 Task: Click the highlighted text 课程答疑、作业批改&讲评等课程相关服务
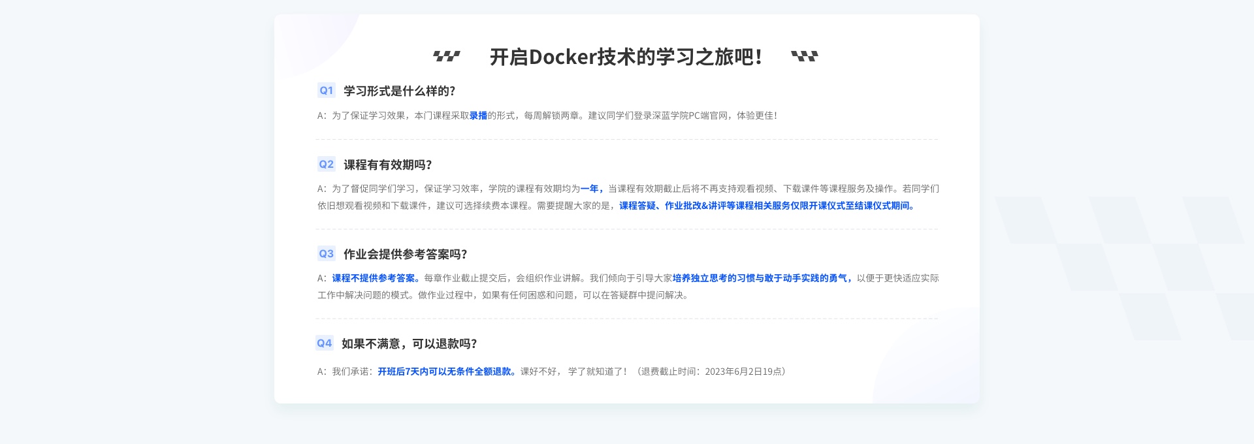tap(705, 206)
